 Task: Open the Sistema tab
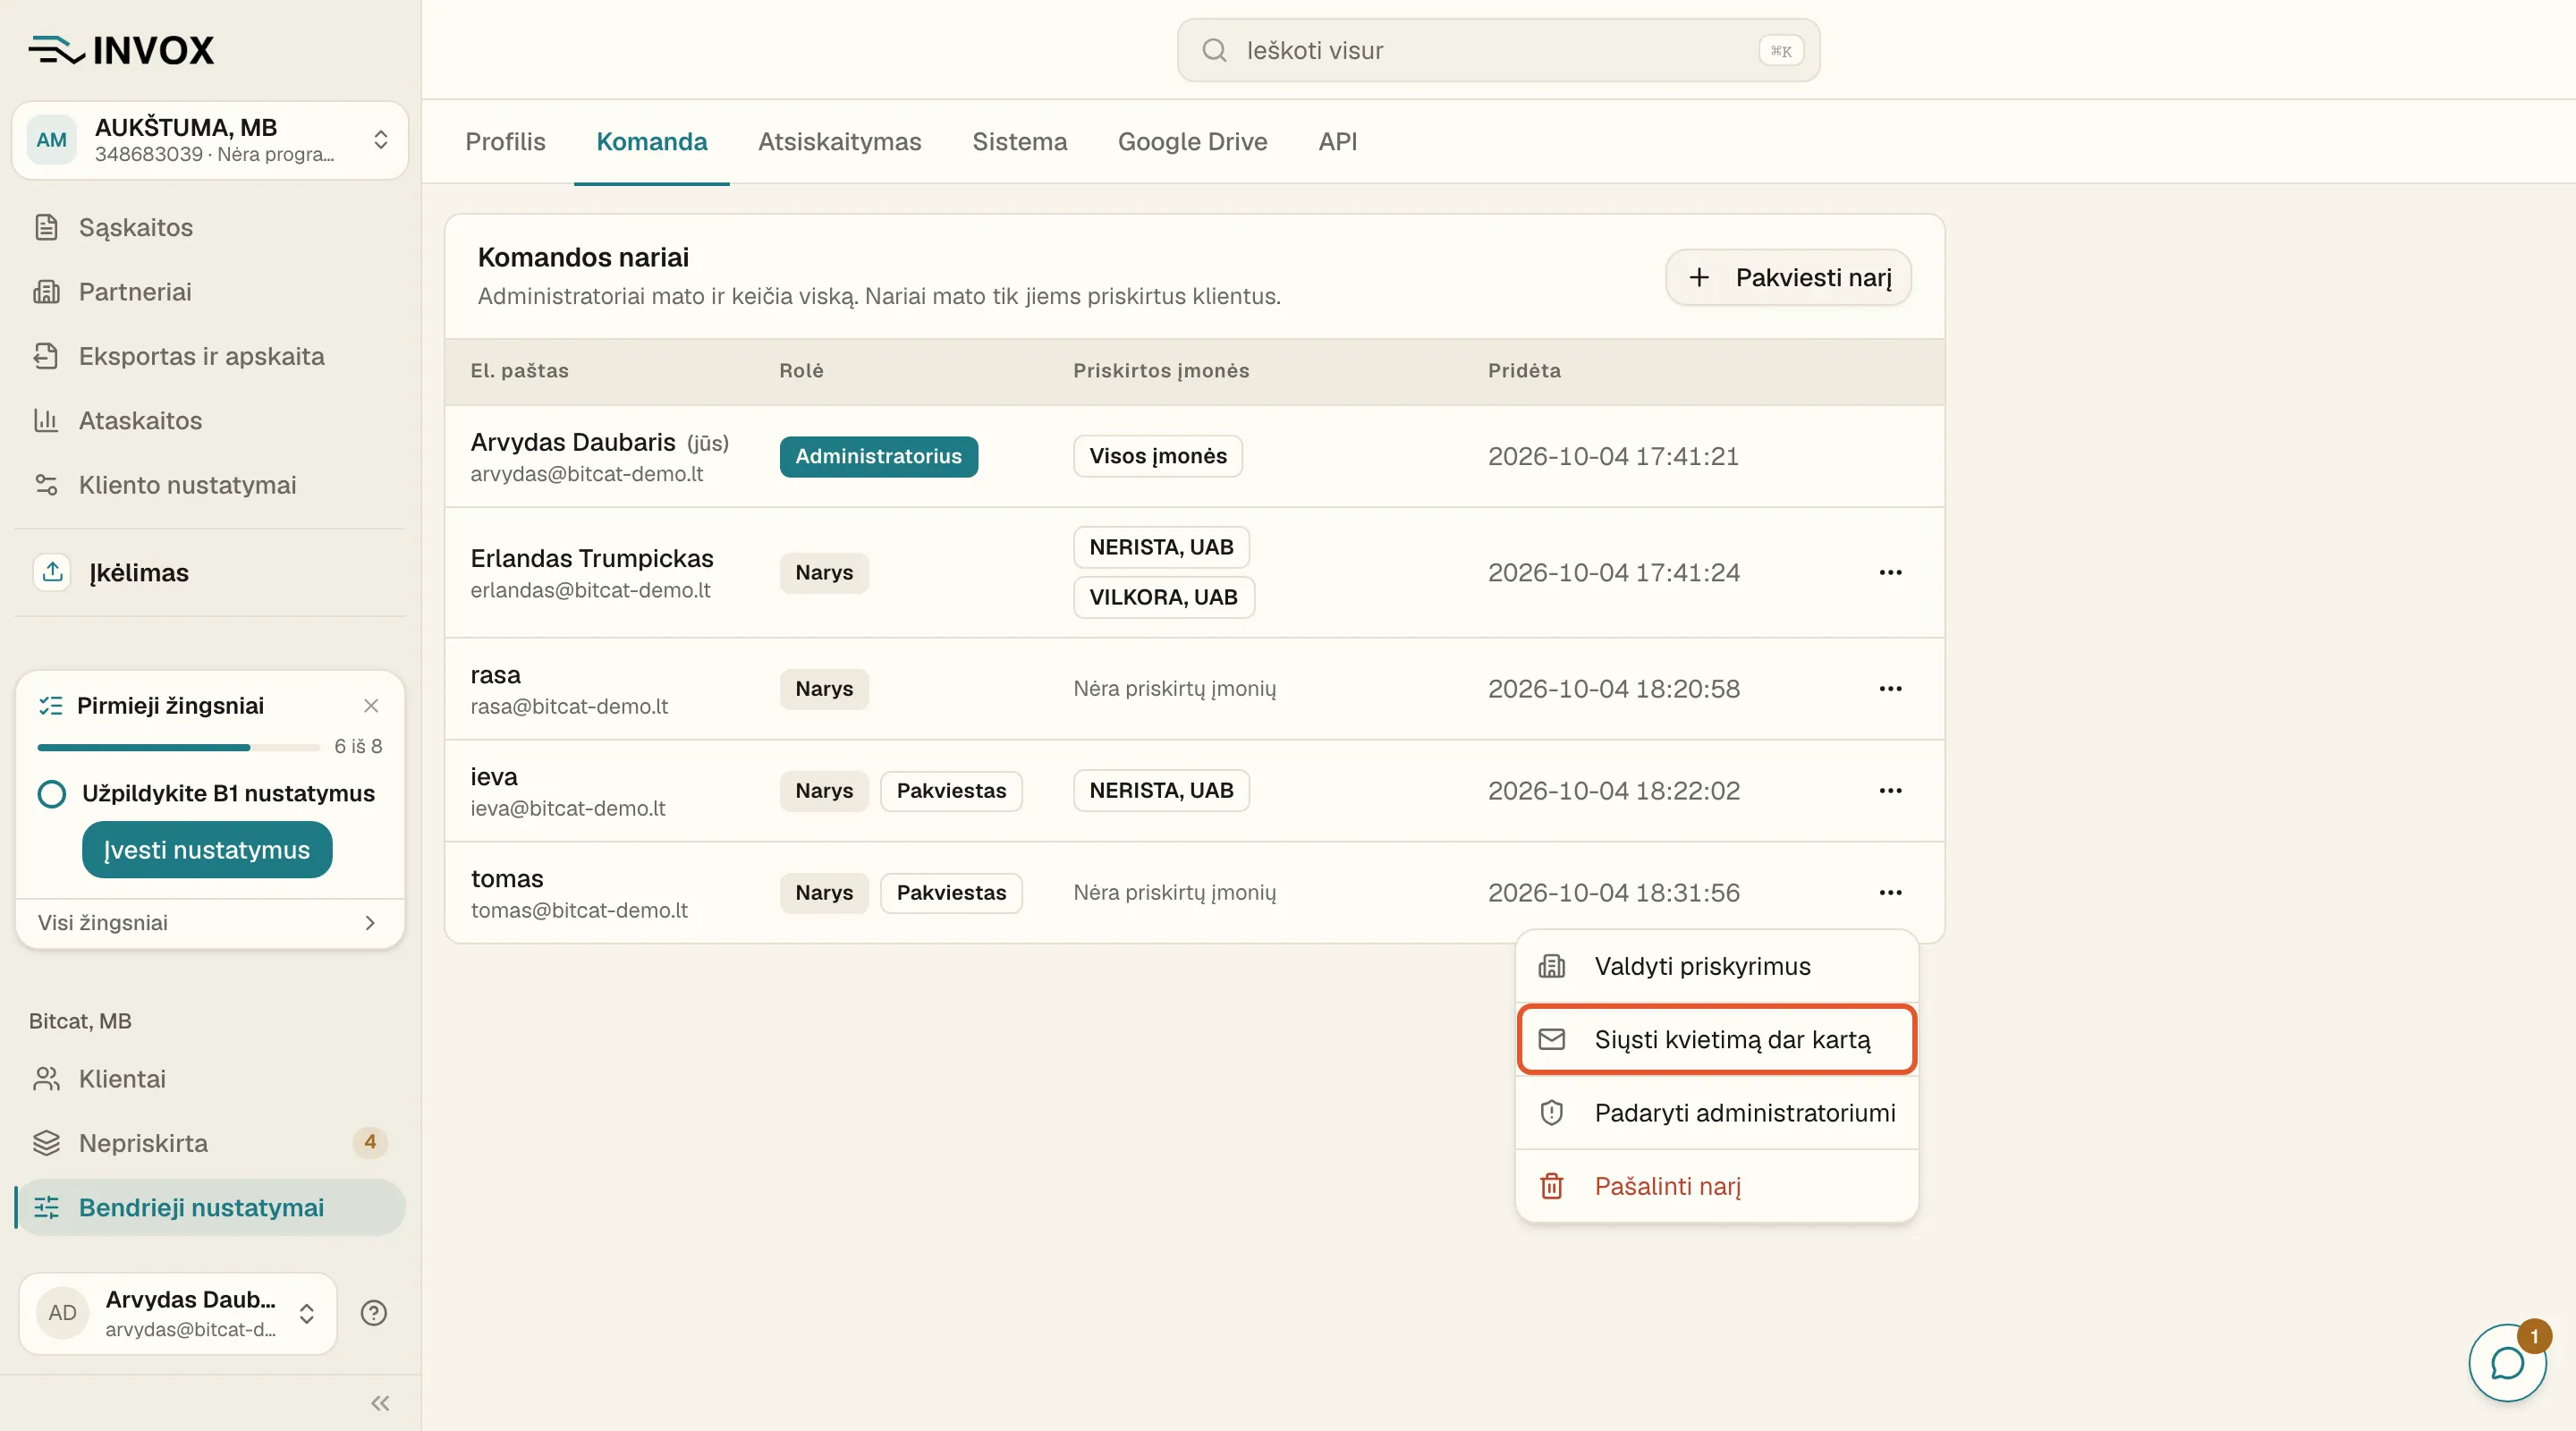coord(1019,142)
